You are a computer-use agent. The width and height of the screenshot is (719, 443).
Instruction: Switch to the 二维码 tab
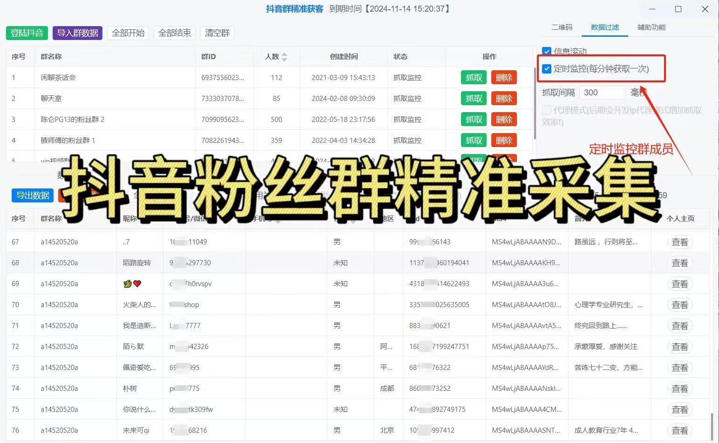point(562,27)
